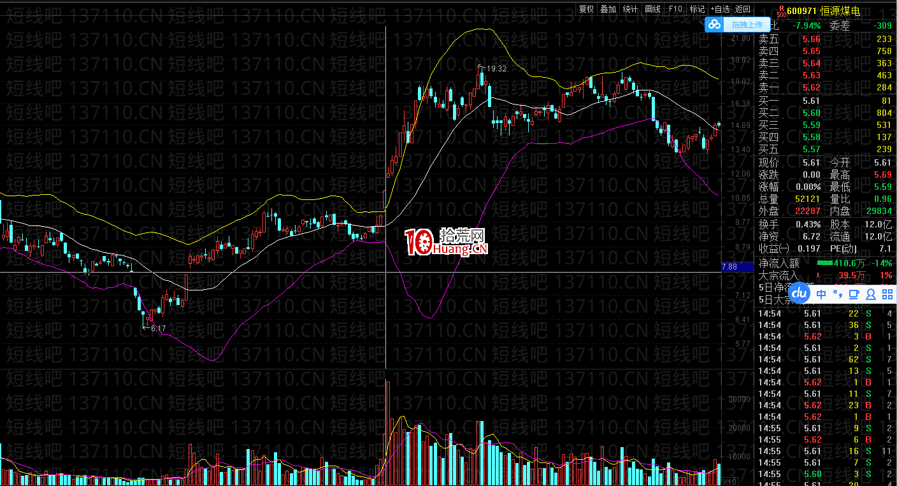The image size is (897, 486).
Task: Toggle Chinese/English input mode '中'
Action: click(821, 294)
